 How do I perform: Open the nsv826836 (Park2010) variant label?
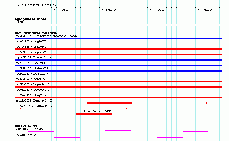pos(31,47)
